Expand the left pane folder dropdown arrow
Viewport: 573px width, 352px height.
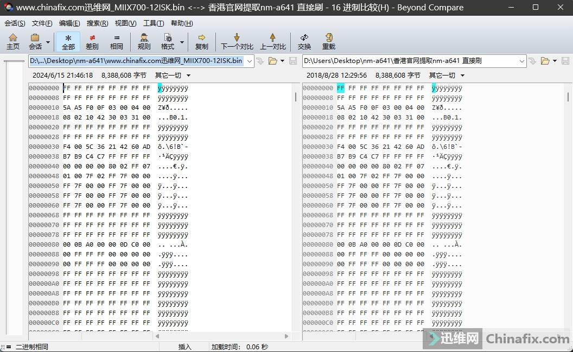(282, 61)
